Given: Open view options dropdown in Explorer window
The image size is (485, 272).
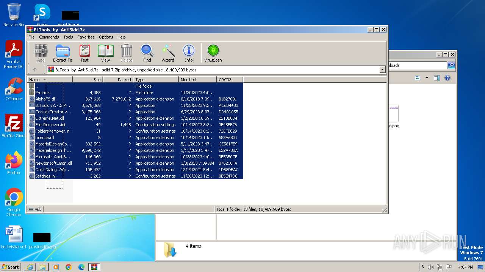Looking at the screenshot, I should pyautogui.click(x=427, y=78).
